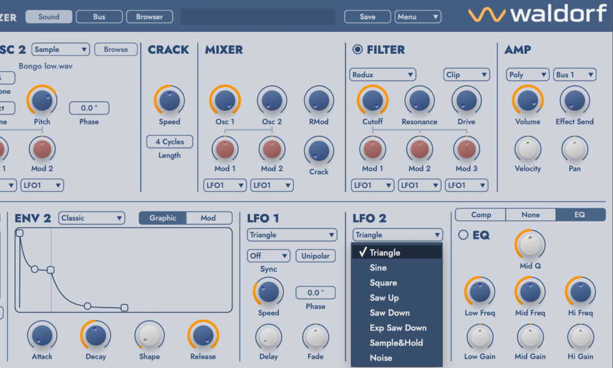Click the RMod mixer knob

(319, 99)
